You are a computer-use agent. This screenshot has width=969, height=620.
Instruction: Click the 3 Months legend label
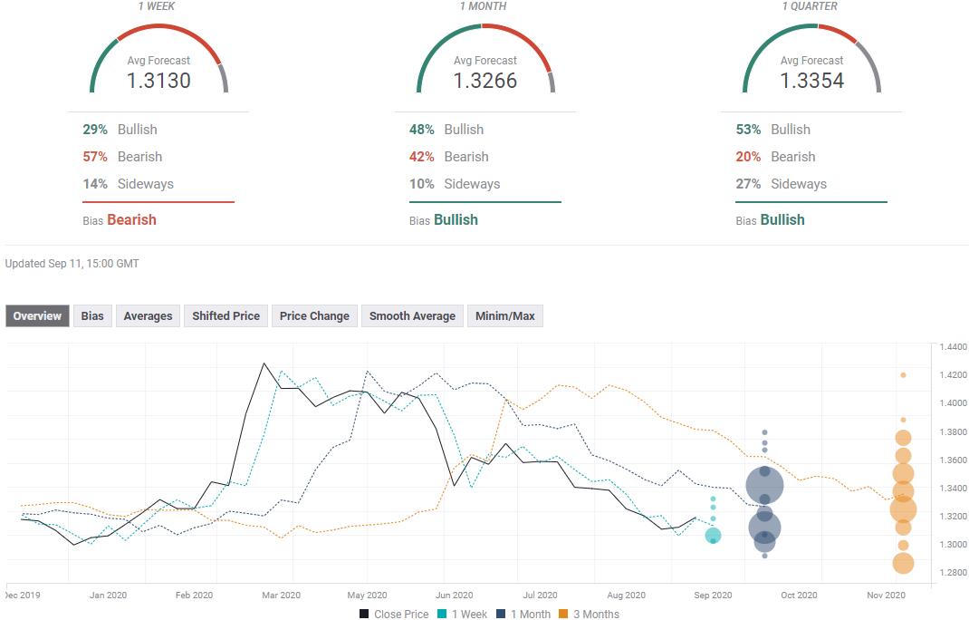coord(596,614)
